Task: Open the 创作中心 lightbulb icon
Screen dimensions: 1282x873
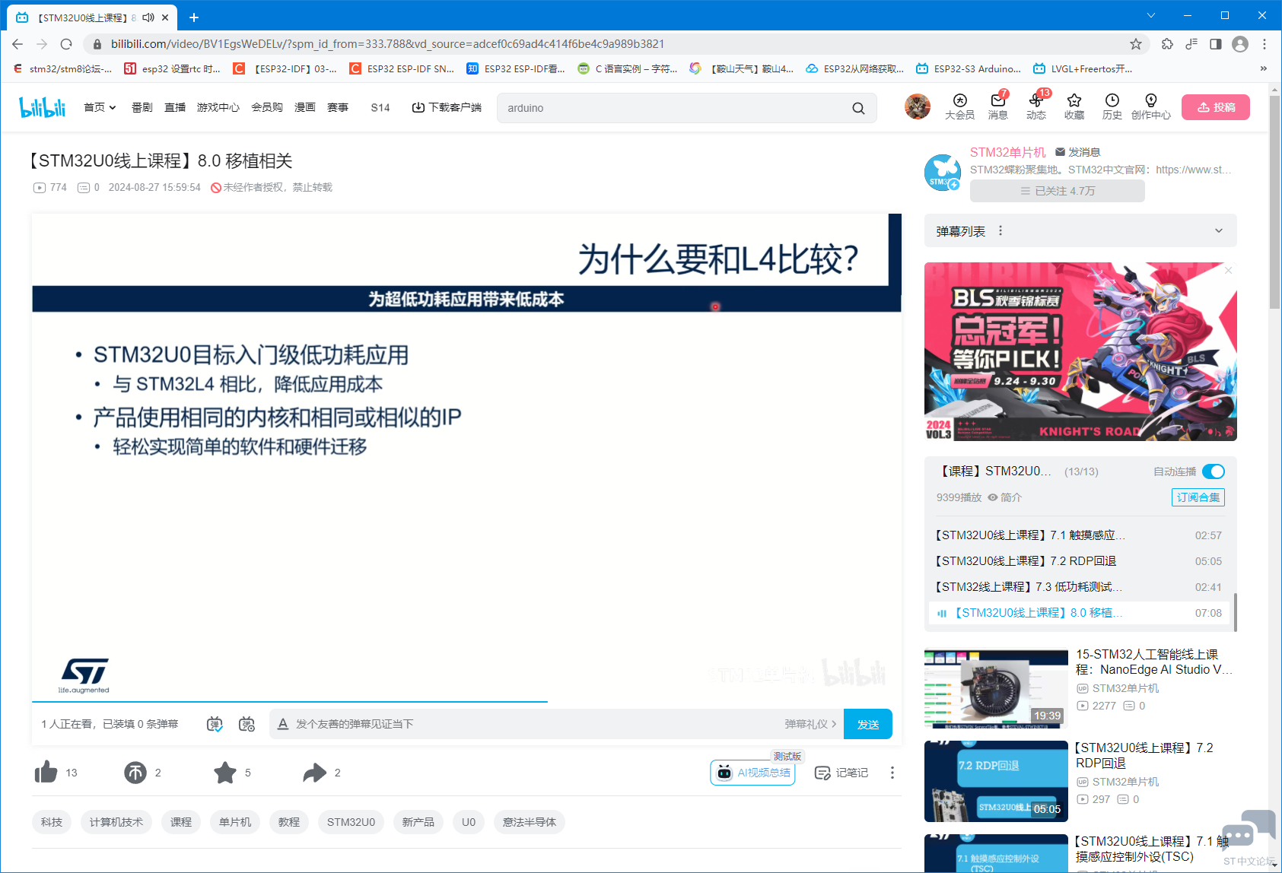Action: tap(1151, 107)
